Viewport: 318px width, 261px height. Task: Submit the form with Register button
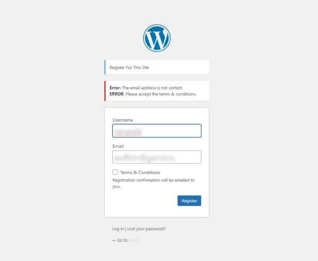point(189,201)
